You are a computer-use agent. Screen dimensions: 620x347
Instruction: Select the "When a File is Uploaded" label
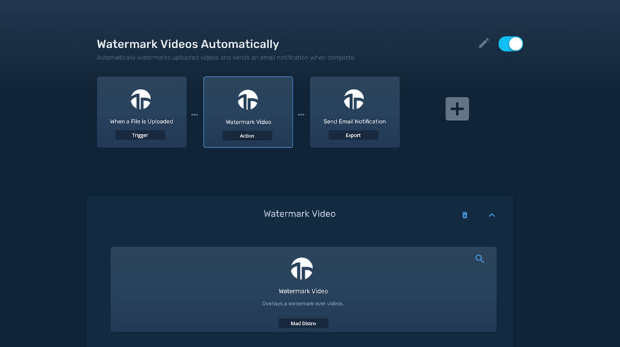pyautogui.click(x=141, y=121)
